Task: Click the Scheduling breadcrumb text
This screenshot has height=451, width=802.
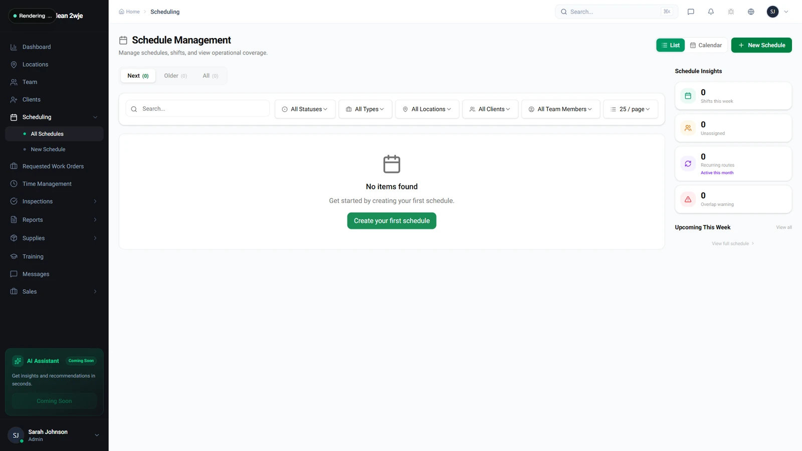Action: point(165,12)
